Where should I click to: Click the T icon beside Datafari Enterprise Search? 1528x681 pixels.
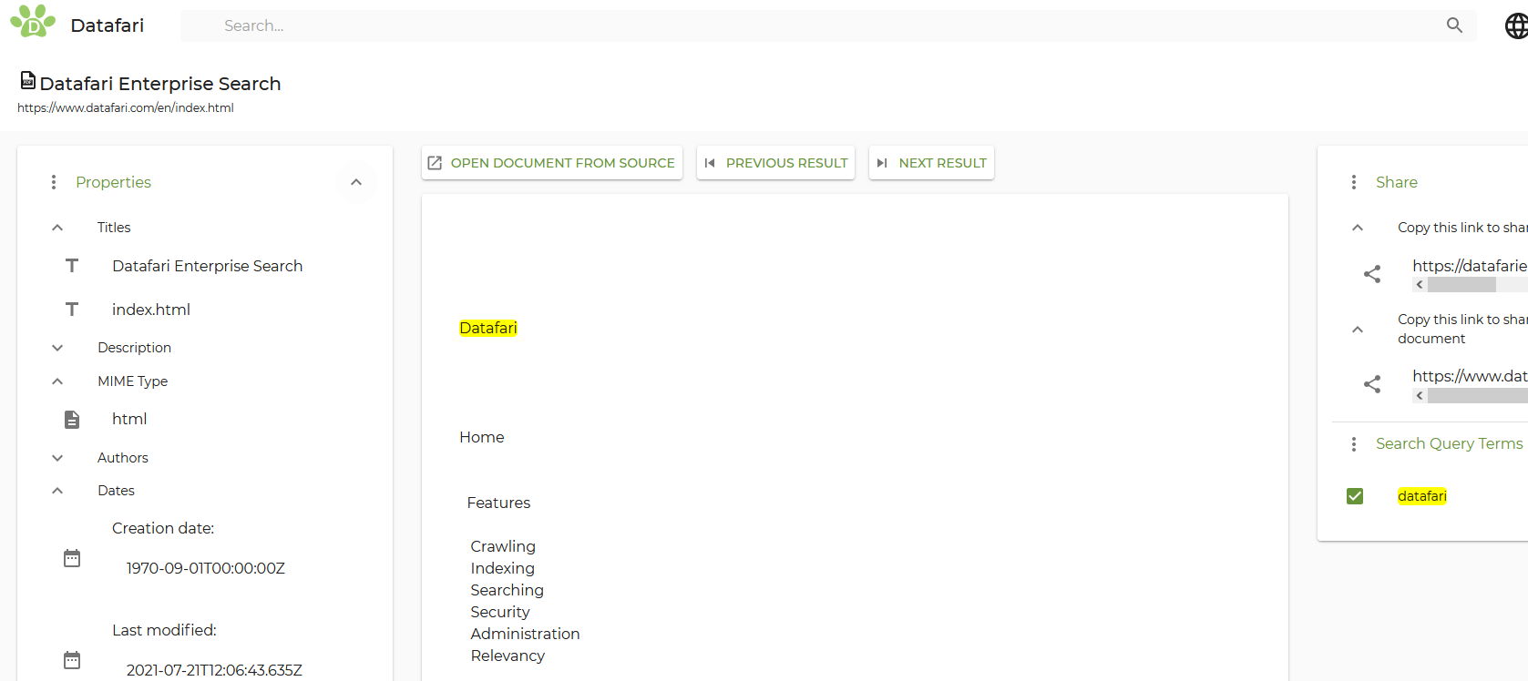[x=72, y=266]
